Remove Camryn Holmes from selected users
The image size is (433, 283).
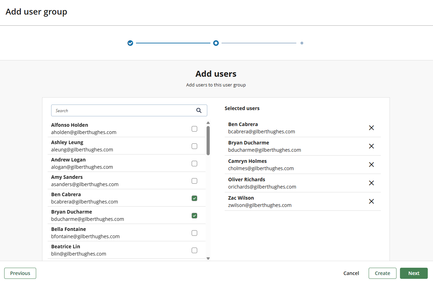[371, 165]
